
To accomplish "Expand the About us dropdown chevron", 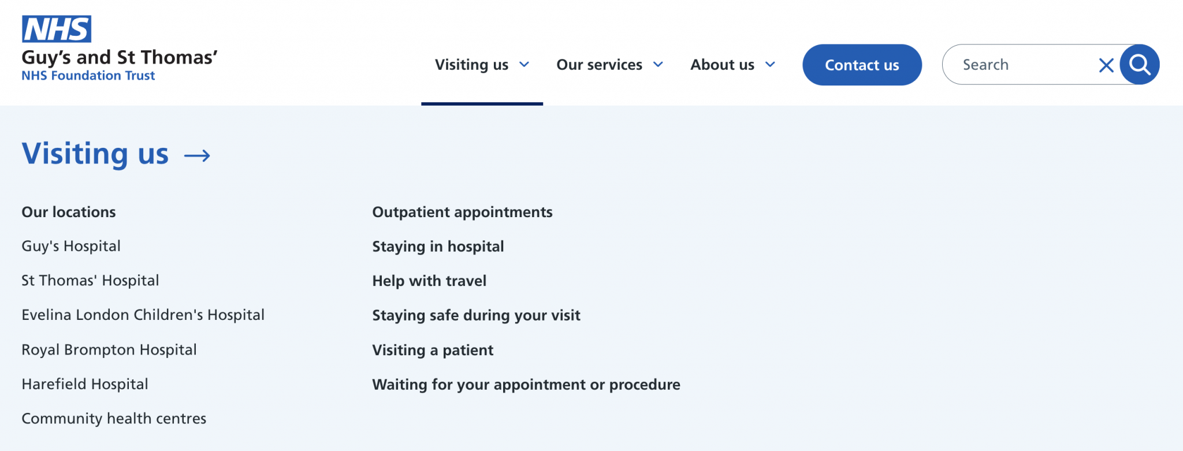I will [770, 65].
